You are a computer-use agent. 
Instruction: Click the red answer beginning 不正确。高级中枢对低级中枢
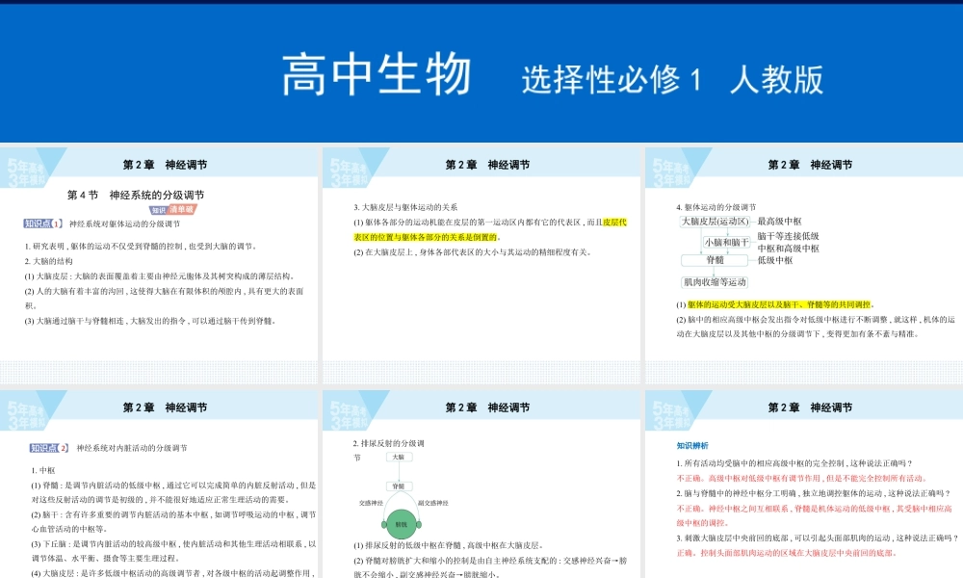[801, 478]
